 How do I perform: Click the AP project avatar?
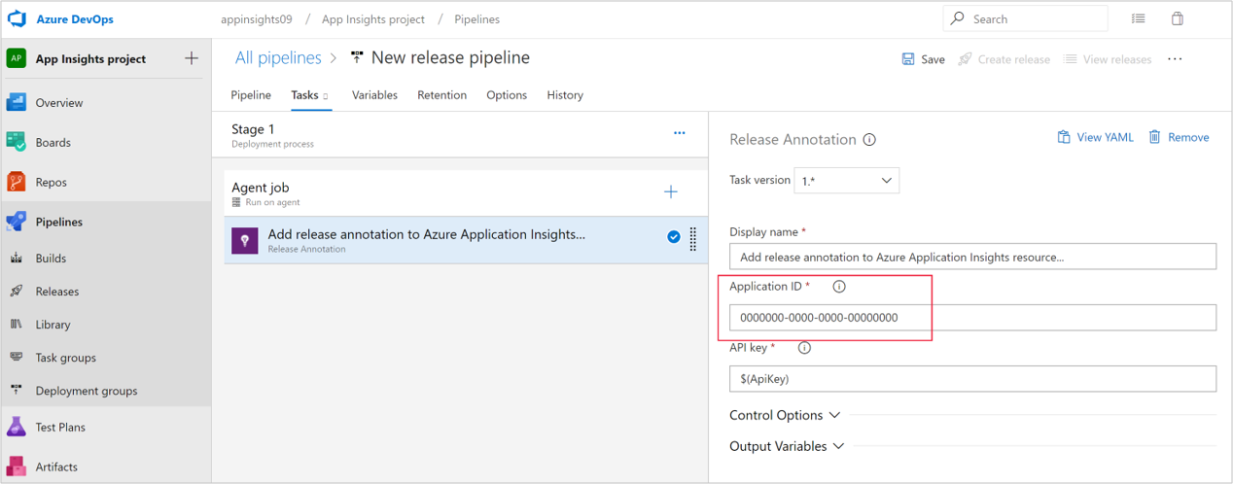pos(17,58)
